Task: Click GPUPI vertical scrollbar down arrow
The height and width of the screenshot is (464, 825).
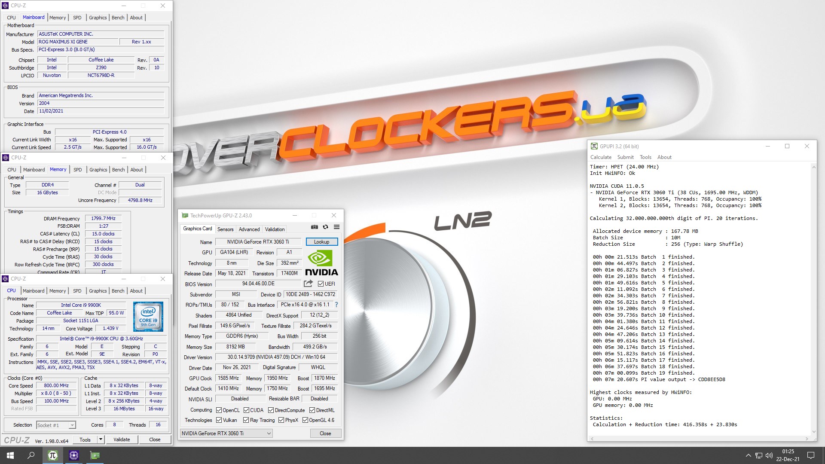Action: [x=813, y=432]
